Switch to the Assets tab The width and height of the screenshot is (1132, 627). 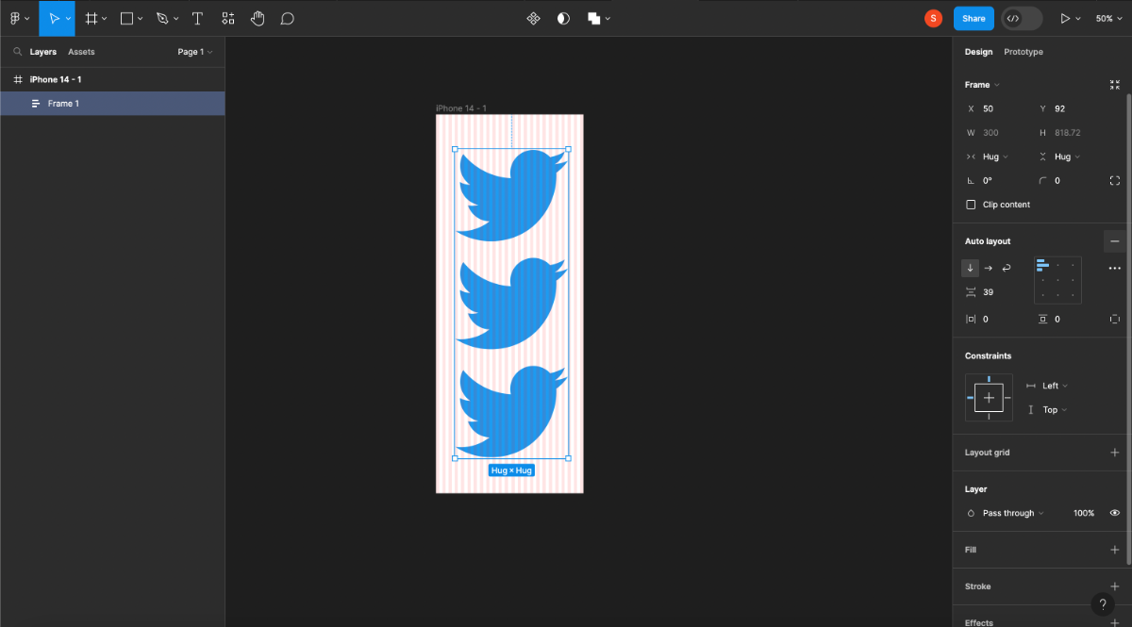[x=81, y=52]
